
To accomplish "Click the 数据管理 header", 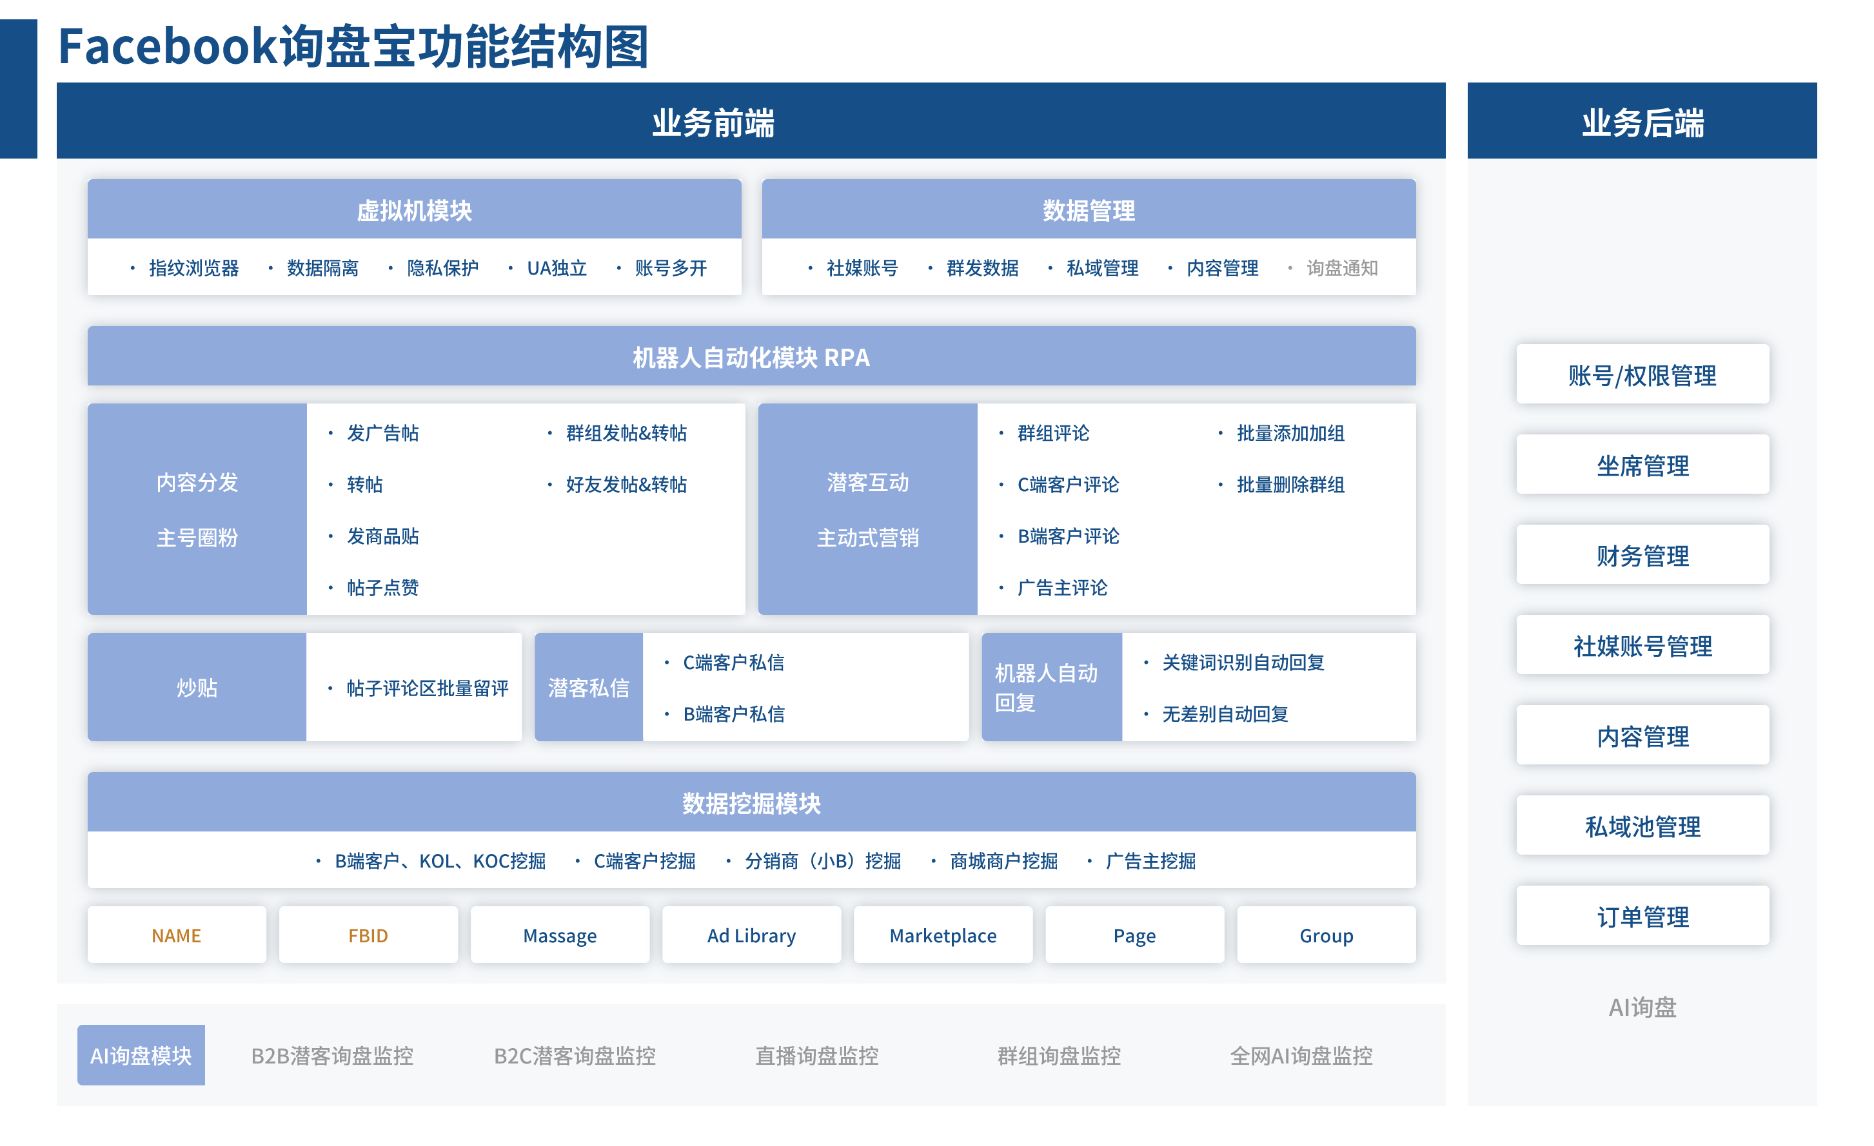I will [1089, 209].
